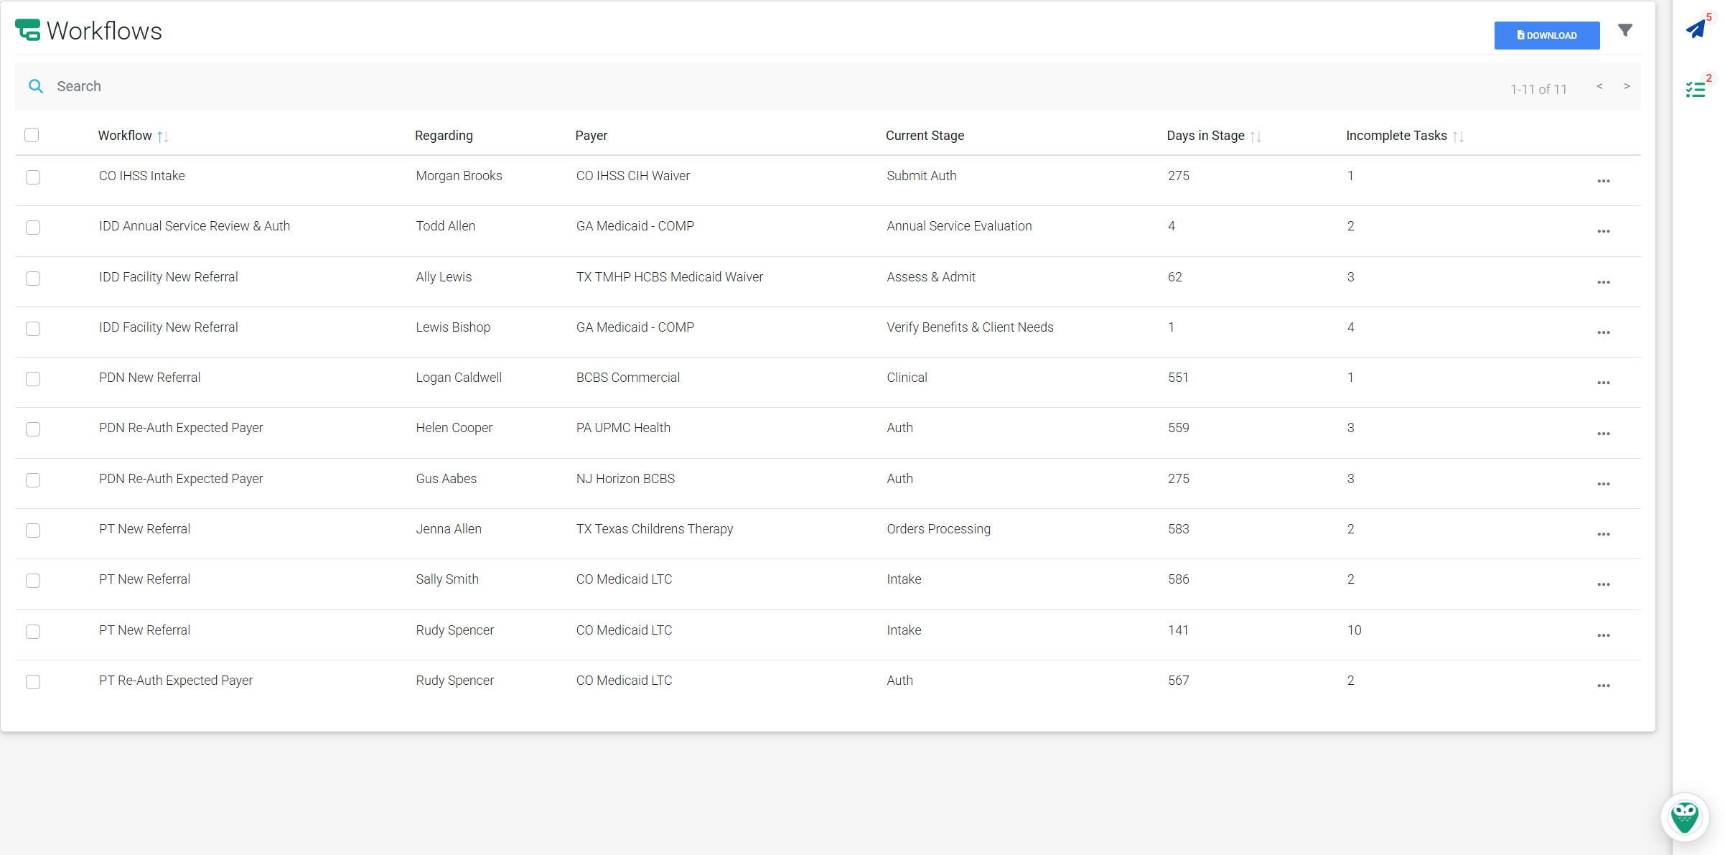
Task: Sort by Incomplete Tasks arrows
Action: (1458, 136)
